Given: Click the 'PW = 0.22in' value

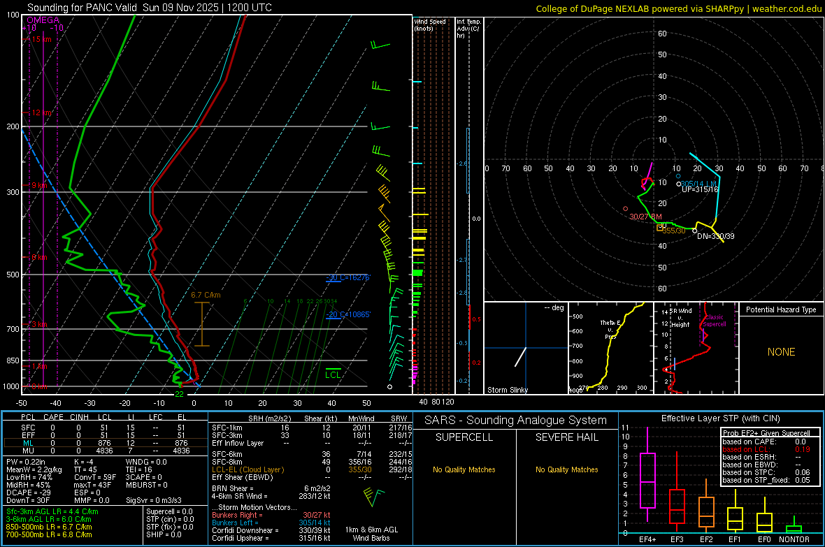Looking at the screenshot, I should click(26, 462).
